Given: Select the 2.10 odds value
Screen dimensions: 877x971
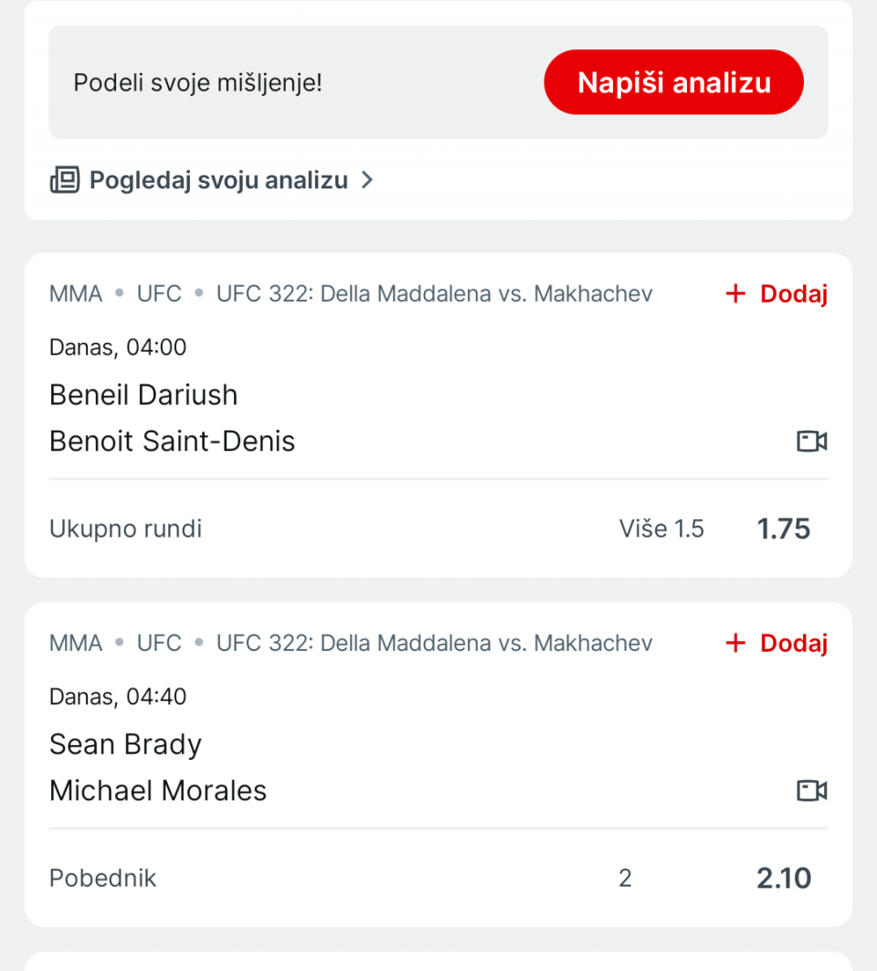Looking at the screenshot, I should coord(784,879).
